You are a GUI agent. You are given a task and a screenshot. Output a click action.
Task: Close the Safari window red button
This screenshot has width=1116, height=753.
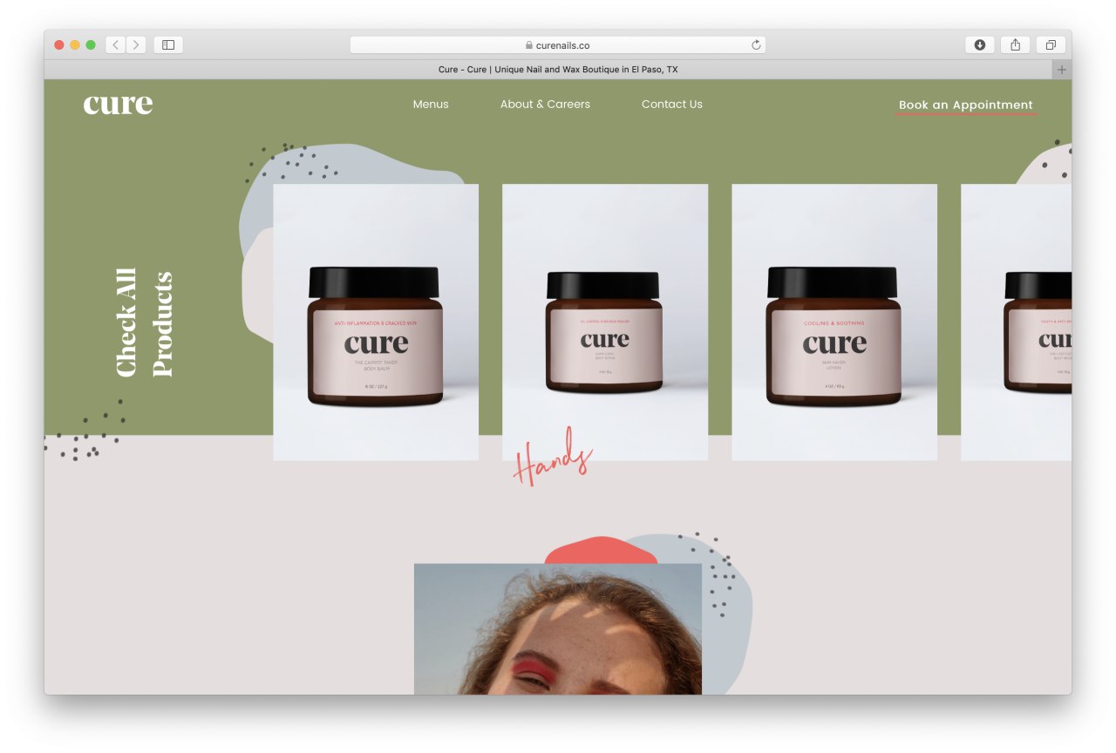59,44
